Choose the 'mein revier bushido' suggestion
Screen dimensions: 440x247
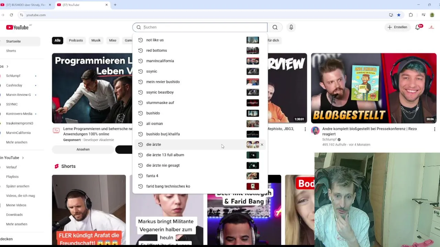pos(200,82)
